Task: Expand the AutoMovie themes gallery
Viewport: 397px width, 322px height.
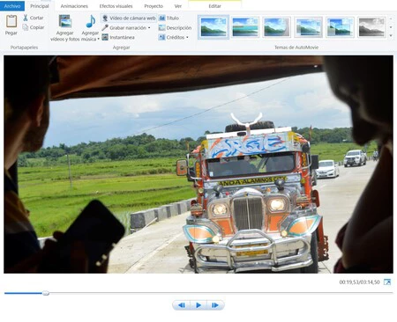Action: coord(391,35)
